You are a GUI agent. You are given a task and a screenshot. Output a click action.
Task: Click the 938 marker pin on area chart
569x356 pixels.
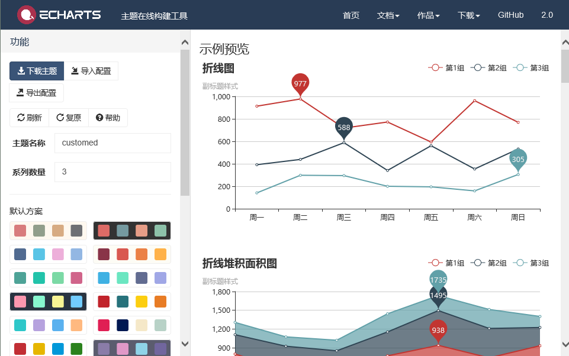coord(438,330)
